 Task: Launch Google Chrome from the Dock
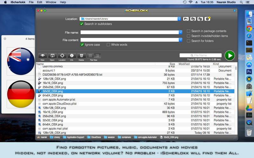pyautogui.click(x=249, y=28)
